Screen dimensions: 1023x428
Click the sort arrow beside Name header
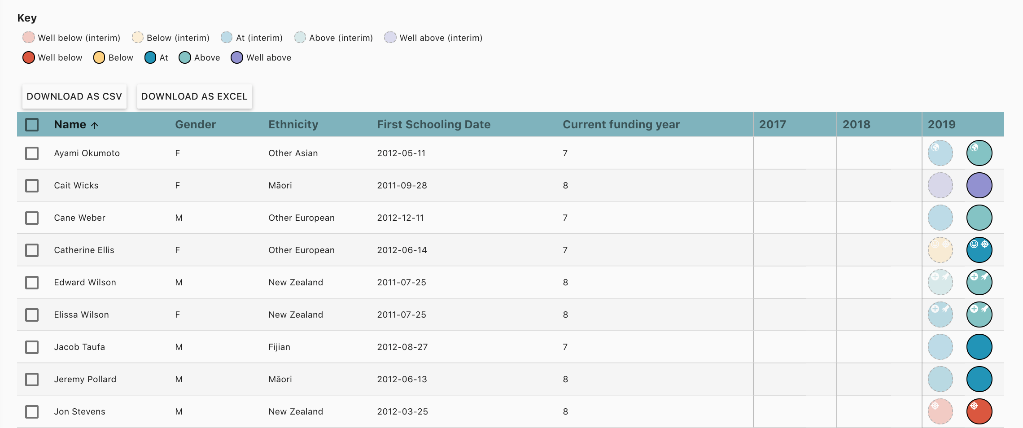tap(95, 125)
